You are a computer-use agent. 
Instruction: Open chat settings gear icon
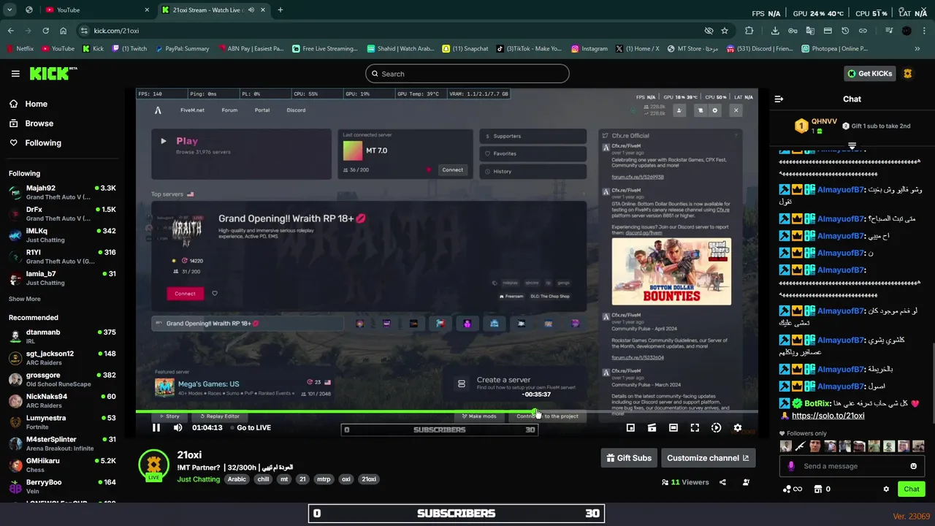click(x=886, y=489)
